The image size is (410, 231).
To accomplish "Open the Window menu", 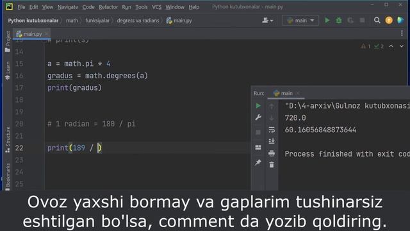I will pyautogui.click(x=175, y=7).
